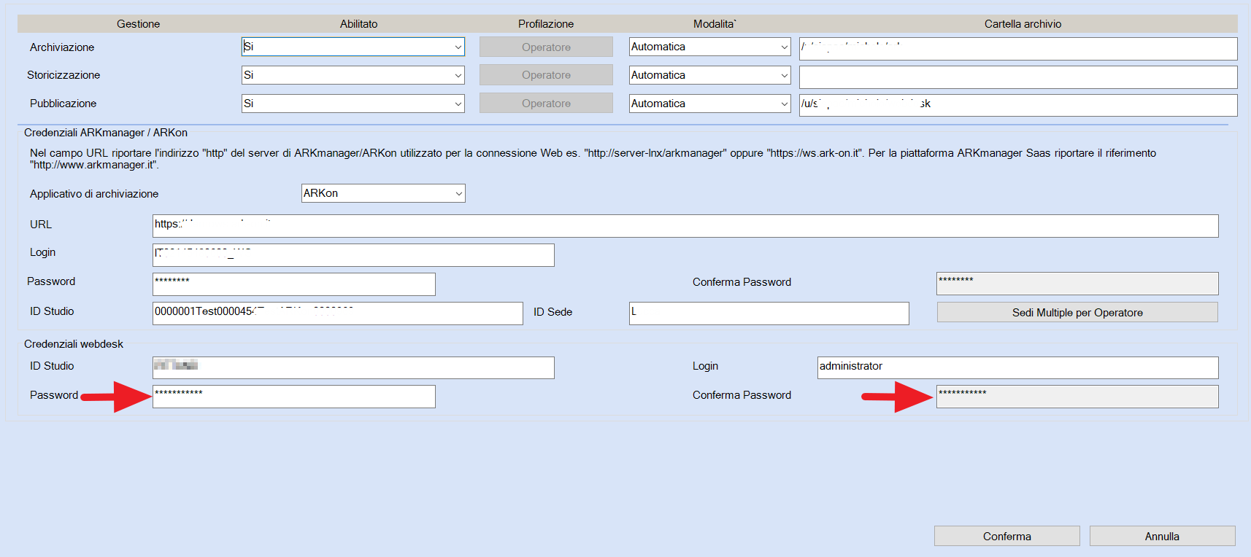This screenshot has width=1251, height=557.
Task: Click the ARKmanager Password field
Action: click(x=293, y=284)
